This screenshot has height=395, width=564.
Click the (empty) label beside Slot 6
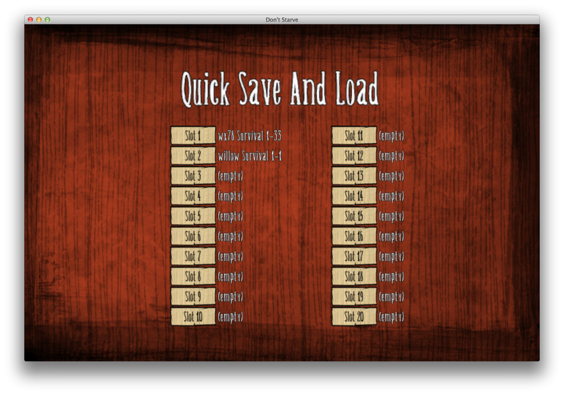[x=231, y=237]
